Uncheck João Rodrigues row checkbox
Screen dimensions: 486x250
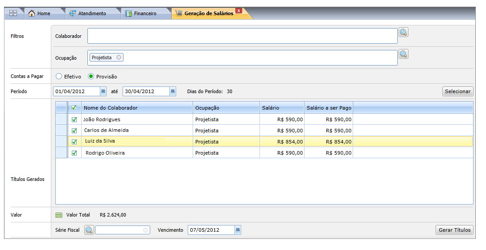pyautogui.click(x=74, y=119)
